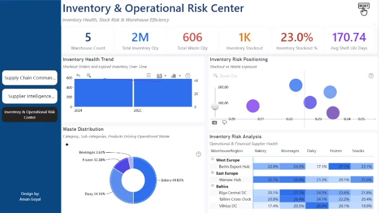The width and height of the screenshot is (379, 213).
Task: Collapse the West Europe row group
Action: (x=213, y=159)
